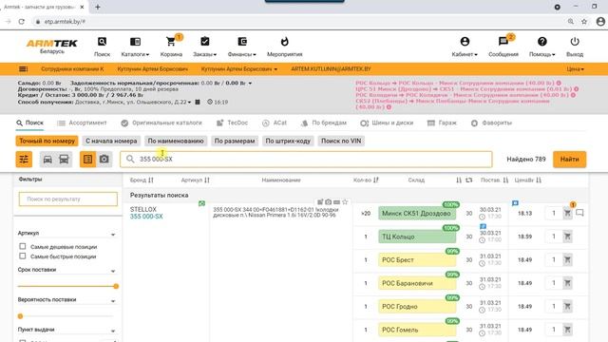Image resolution: width=608 pixels, height=342 pixels.
Task: Add РОС Гомель offer to cart
Action: click(x=567, y=330)
